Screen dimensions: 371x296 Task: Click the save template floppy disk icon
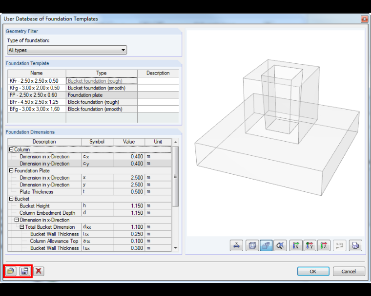[x=24, y=271]
